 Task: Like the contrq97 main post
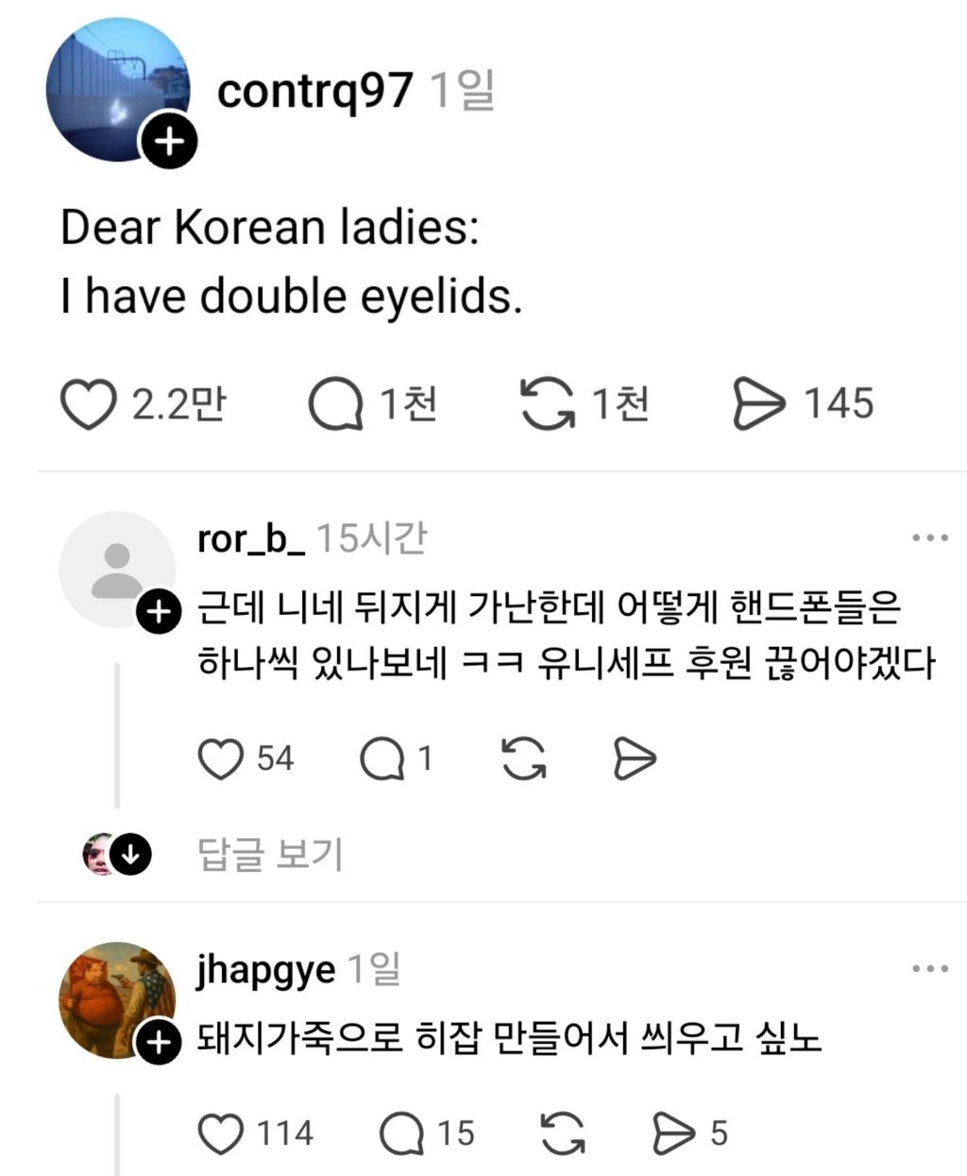[x=89, y=404]
